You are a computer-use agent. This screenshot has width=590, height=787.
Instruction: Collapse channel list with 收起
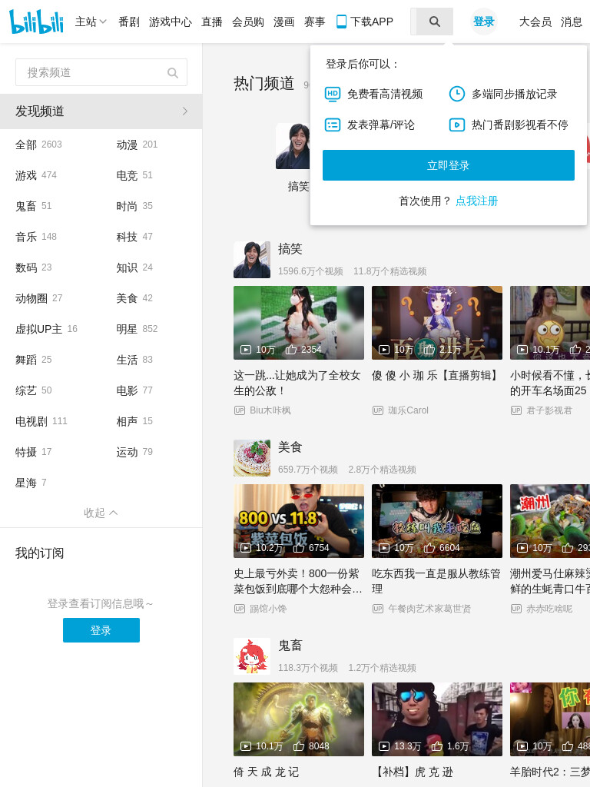(x=101, y=513)
